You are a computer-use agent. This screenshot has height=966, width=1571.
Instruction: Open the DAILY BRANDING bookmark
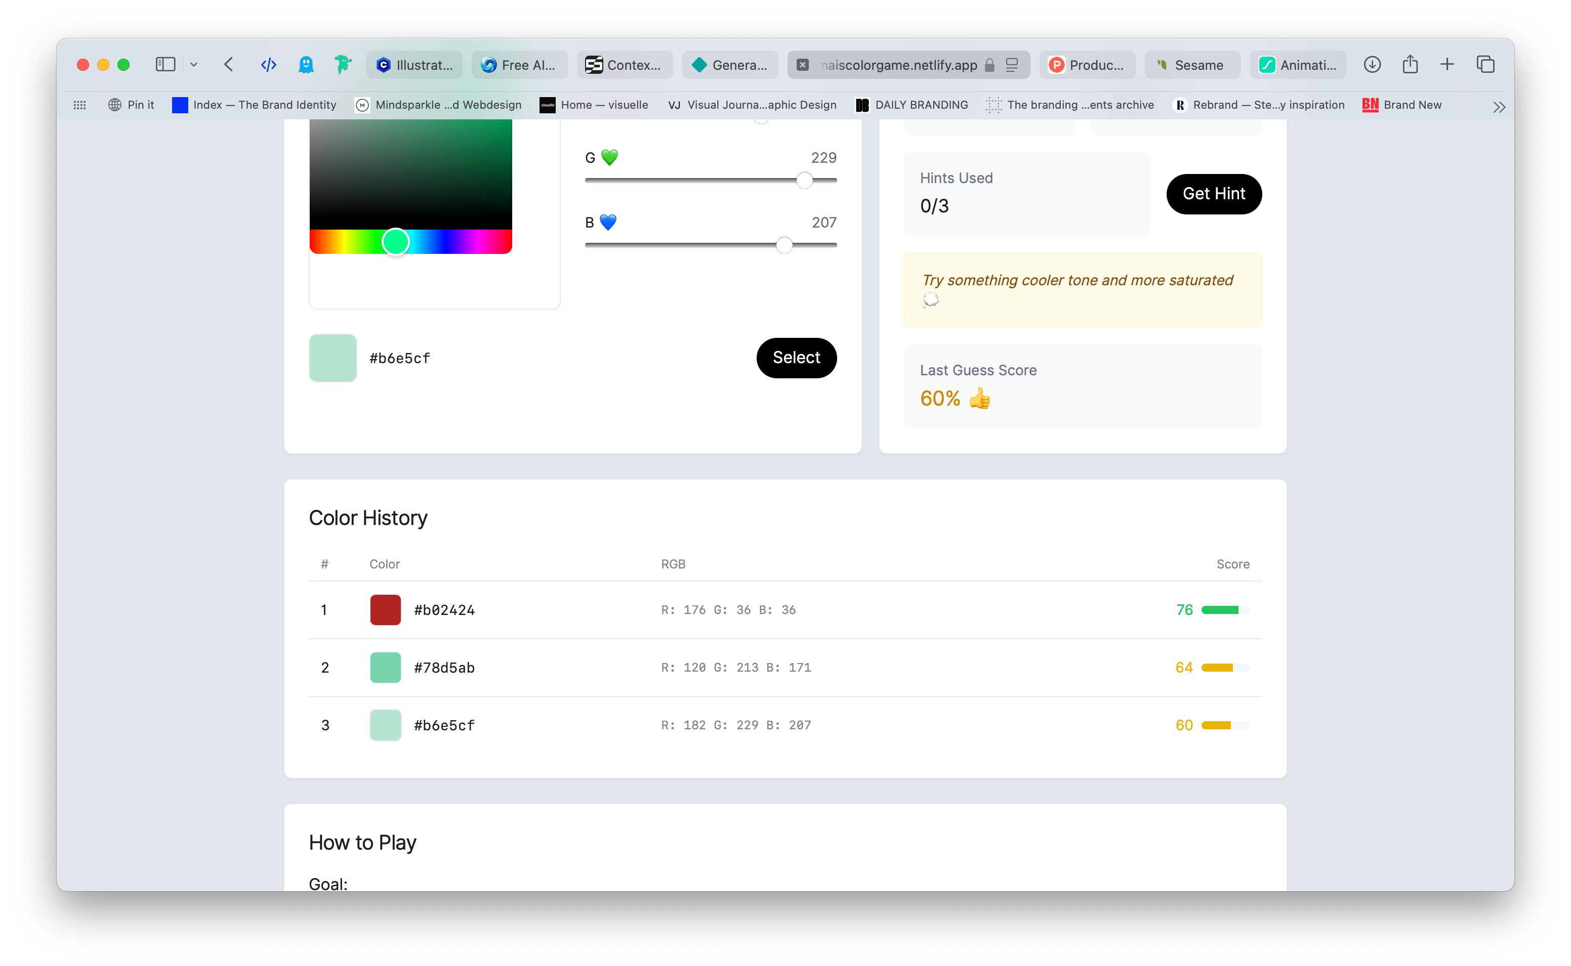(912, 105)
